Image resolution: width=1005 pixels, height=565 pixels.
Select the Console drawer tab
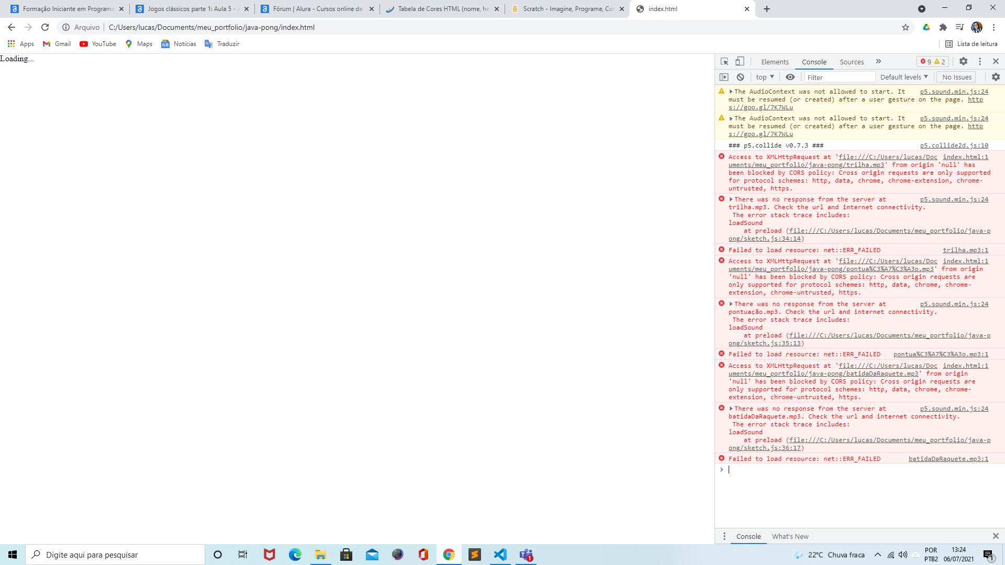pos(749,536)
